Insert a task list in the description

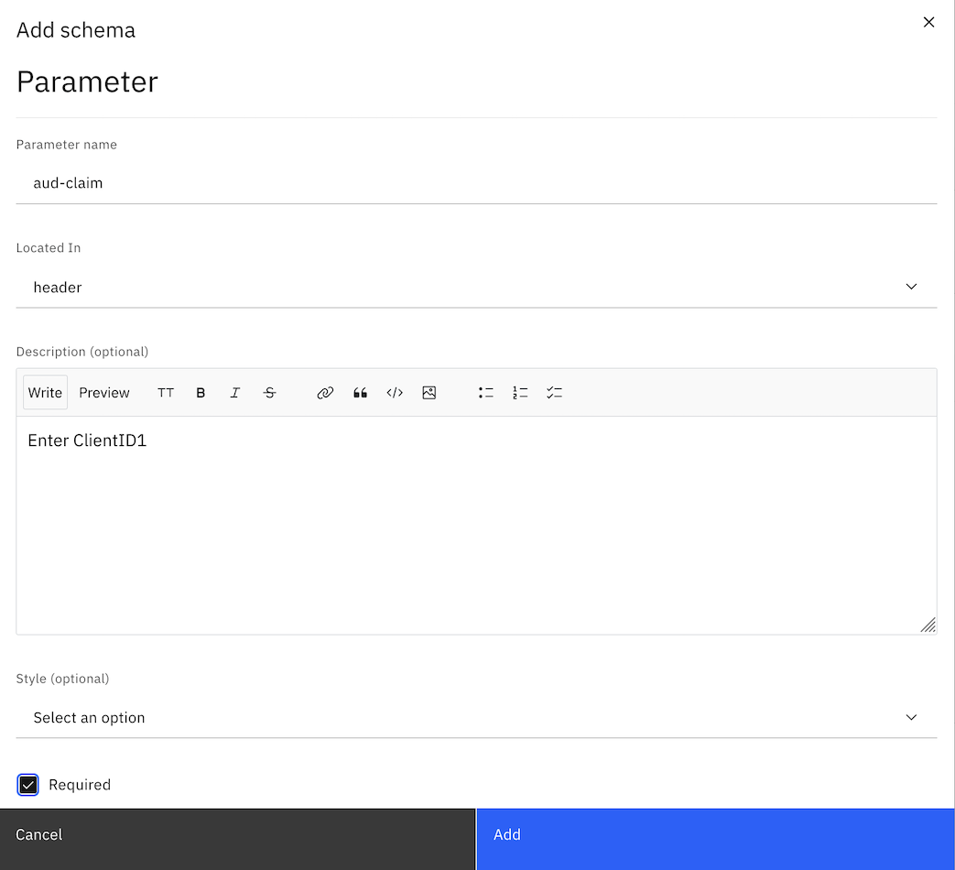coord(554,392)
